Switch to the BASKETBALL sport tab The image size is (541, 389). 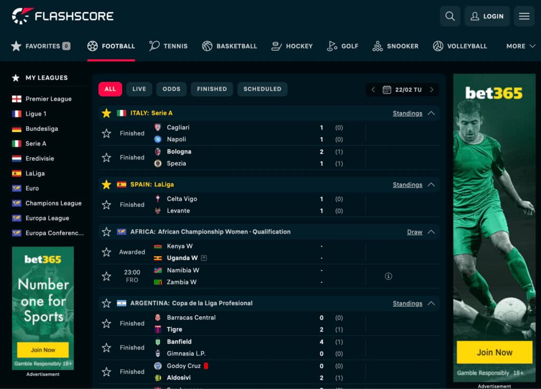point(229,46)
